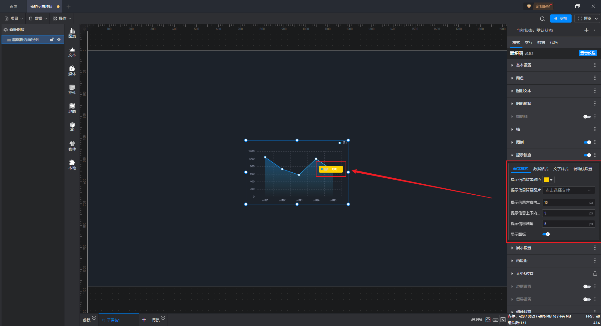Screen dimensions: 601x326
Task: Open the keyboard shortcuts icon in status bar
Action: point(496,320)
